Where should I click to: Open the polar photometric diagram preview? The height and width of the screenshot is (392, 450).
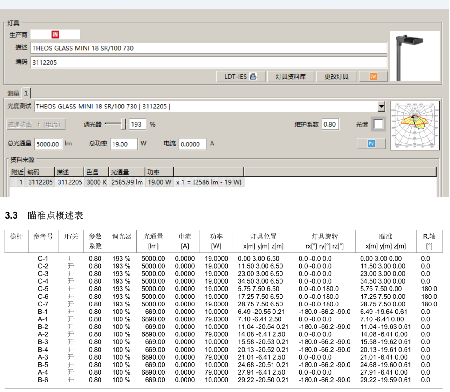pyautogui.click(x=414, y=126)
